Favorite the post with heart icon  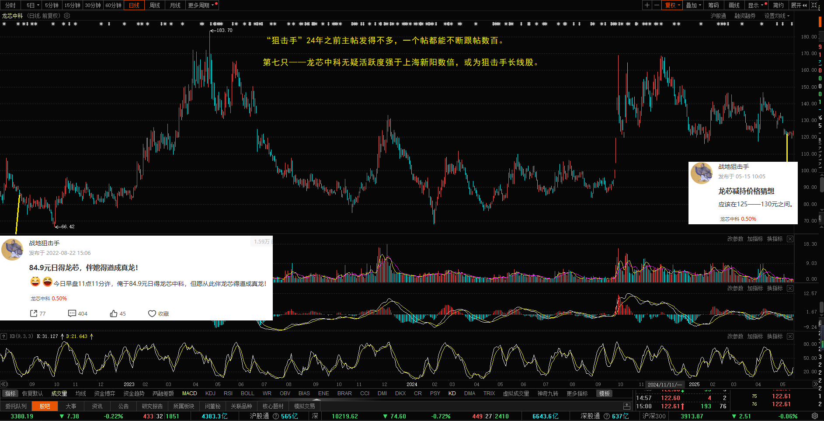152,313
